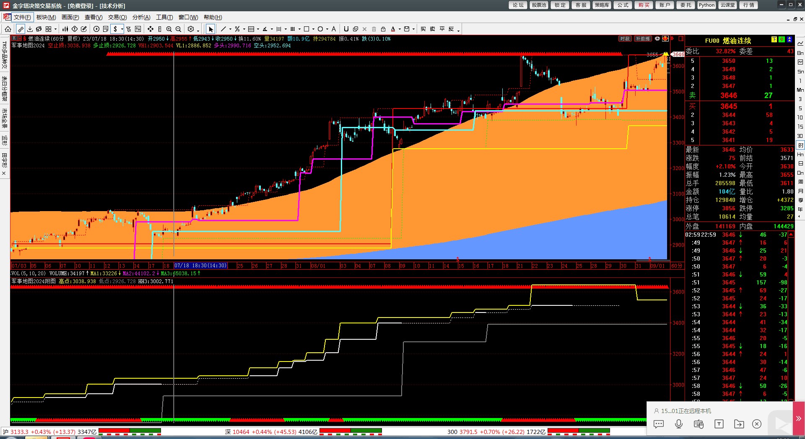Image resolution: width=805 pixels, height=439 pixels.
Task: Click the 08/01 date marker on timeline
Action: (x=318, y=266)
